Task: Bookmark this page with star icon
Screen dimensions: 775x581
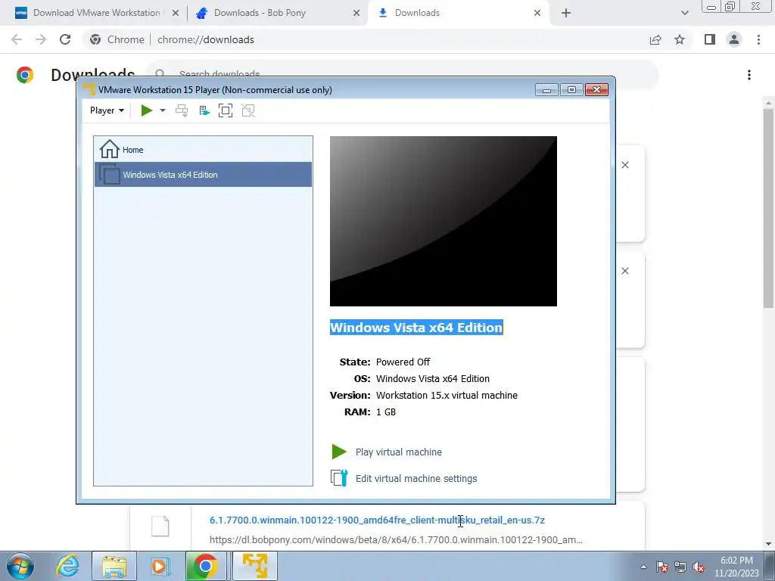Action: pyautogui.click(x=680, y=39)
